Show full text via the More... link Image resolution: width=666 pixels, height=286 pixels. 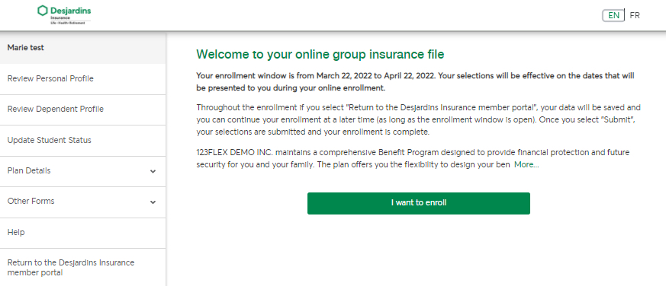click(526, 165)
